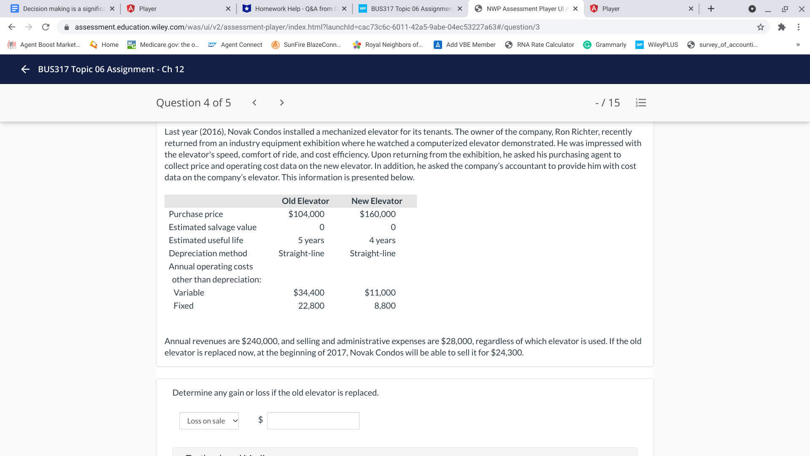Go back using the assignment back arrow
810x456 pixels.
click(x=25, y=69)
